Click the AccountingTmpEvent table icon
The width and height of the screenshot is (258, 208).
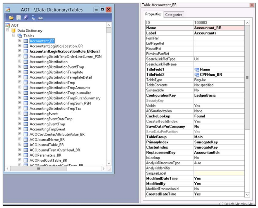coord(26,129)
